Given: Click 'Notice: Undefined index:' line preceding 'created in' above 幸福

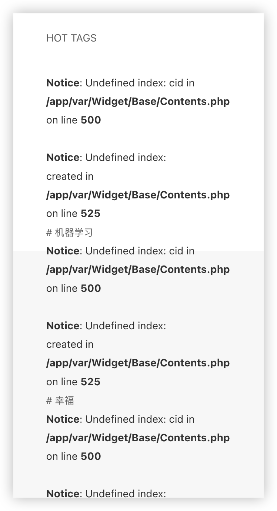Looking at the screenshot, I should (x=106, y=326).
